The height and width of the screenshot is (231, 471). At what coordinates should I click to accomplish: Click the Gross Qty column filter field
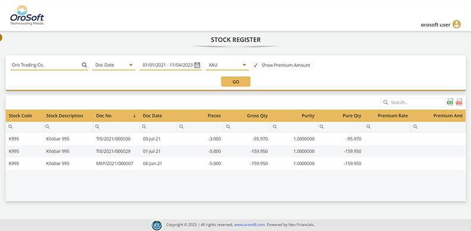click(x=247, y=127)
